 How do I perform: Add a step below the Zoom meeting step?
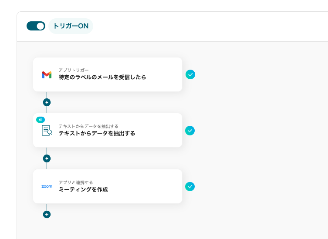click(x=47, y=214)
